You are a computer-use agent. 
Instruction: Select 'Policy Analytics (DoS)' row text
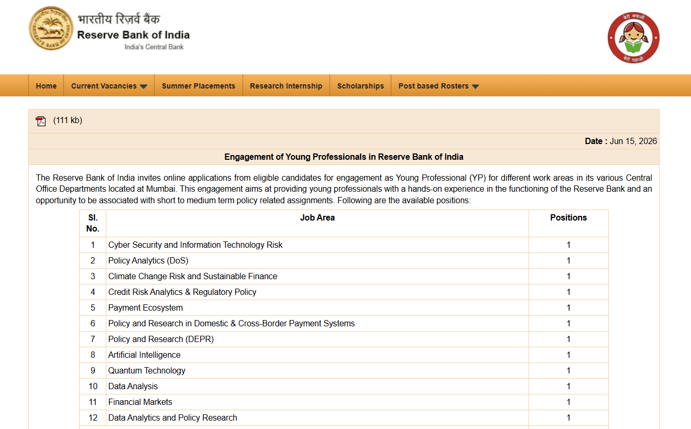tap(148, 260)
